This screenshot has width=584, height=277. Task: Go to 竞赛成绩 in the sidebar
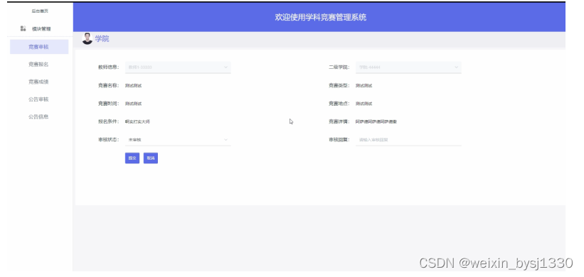point(38,82)
